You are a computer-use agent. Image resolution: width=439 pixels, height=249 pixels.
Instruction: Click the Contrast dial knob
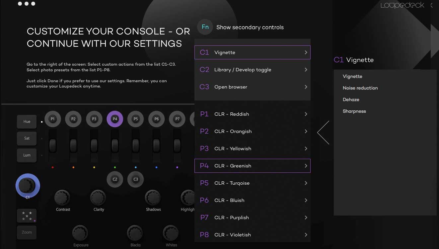pos(63,198)
